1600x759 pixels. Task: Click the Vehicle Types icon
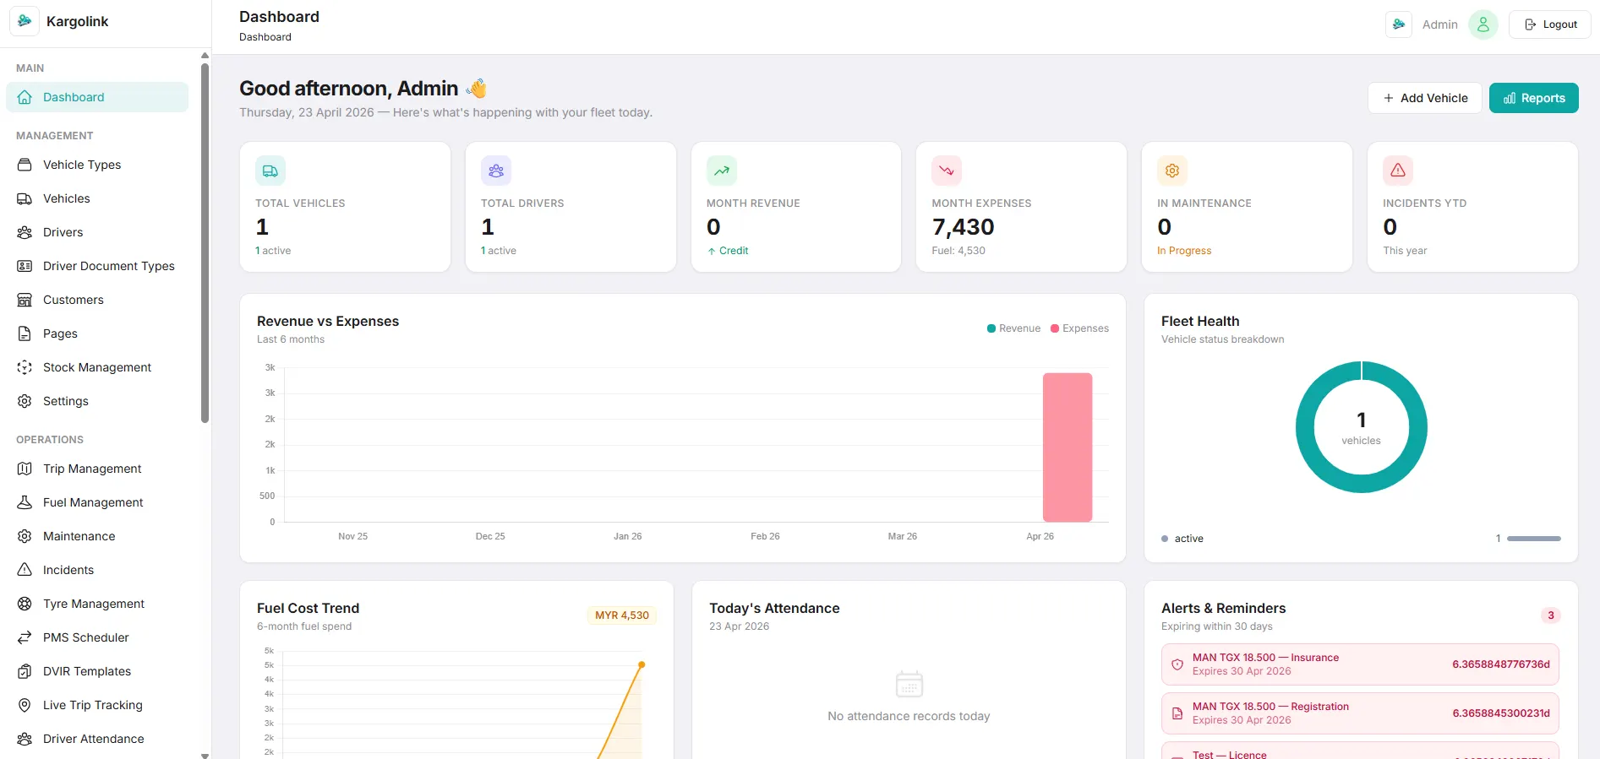pos(25,165)
